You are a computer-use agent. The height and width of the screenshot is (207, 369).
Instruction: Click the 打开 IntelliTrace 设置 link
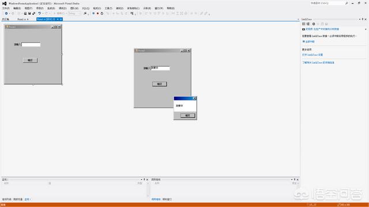point(312,55)
